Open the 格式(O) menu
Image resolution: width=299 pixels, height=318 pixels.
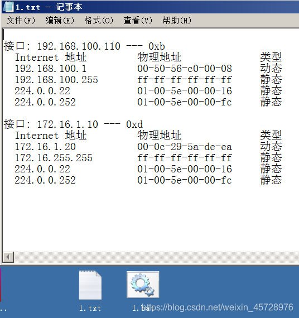99,20
